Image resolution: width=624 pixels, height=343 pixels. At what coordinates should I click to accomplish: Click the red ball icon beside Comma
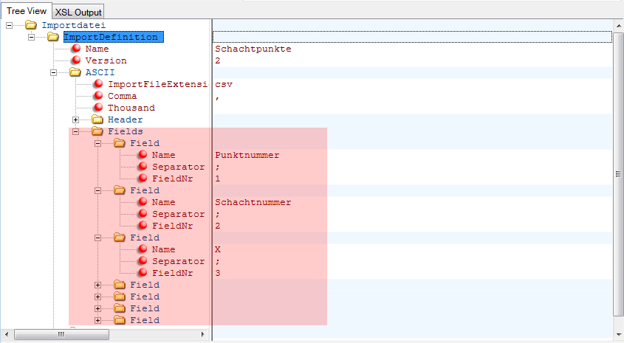point(97,96)
